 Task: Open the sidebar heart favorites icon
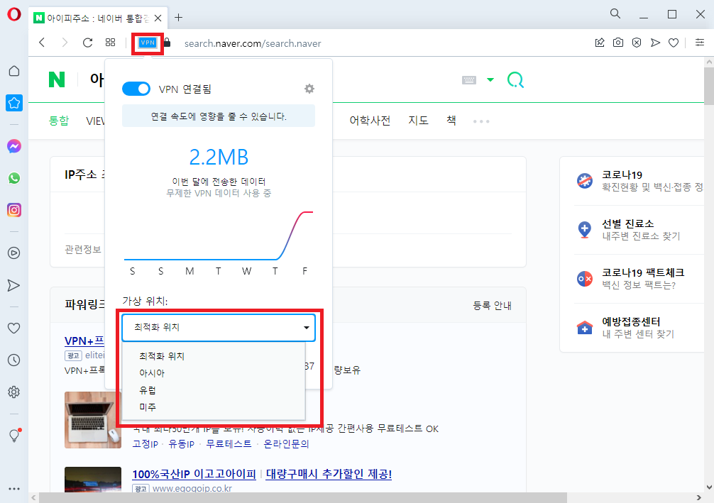tap(14, 328)
